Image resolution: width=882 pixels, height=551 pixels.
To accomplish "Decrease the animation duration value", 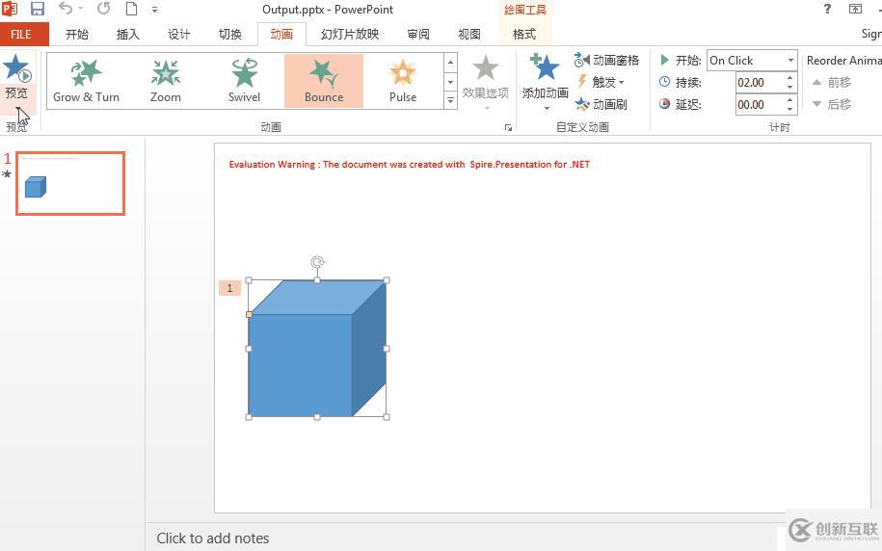I will click(790, 87).
